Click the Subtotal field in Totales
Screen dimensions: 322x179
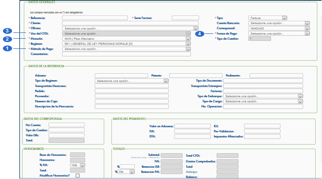pyautogui.click(x=172, y=156)
